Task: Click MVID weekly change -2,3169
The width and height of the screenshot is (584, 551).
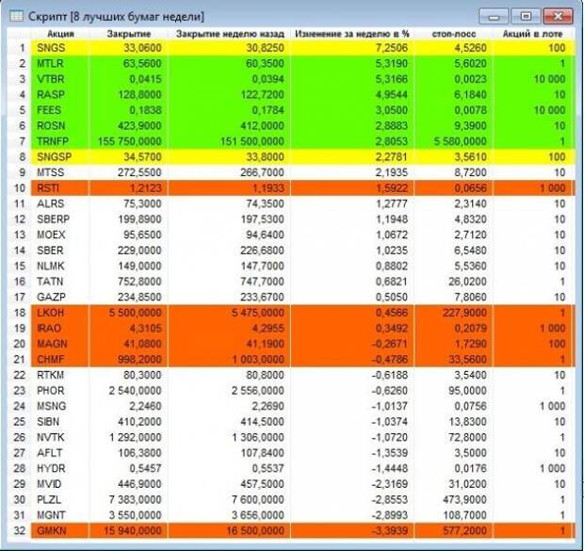Action: coord(389,484)
